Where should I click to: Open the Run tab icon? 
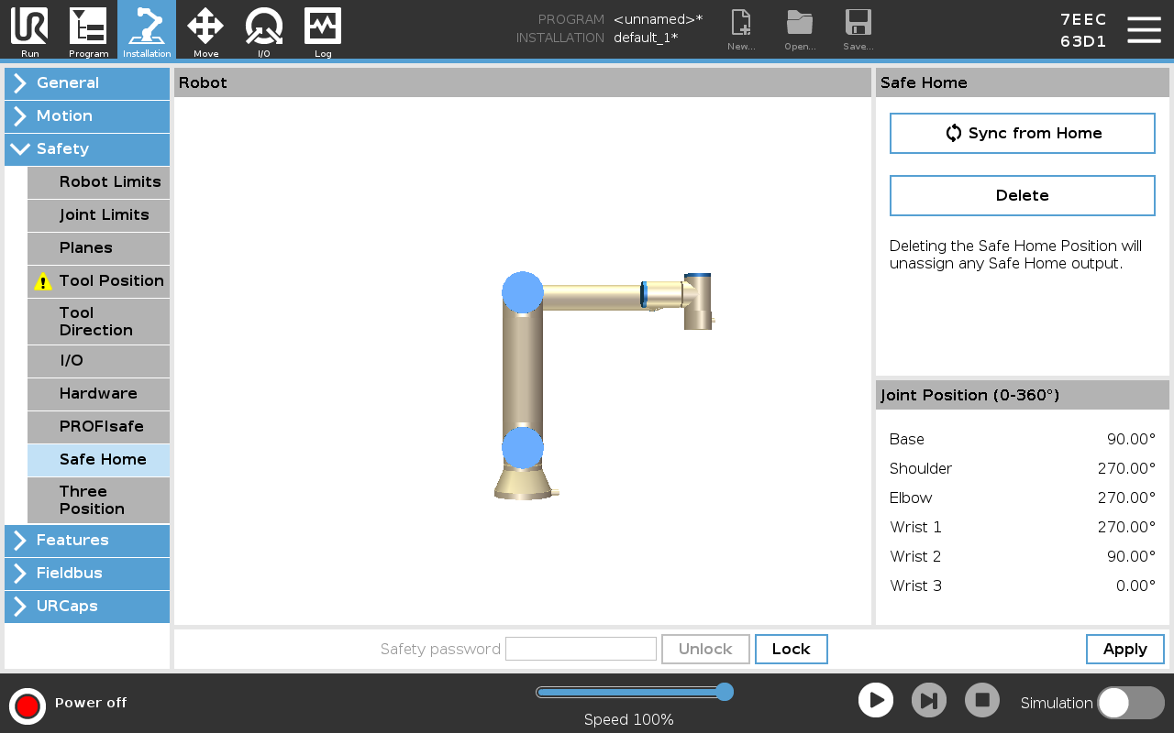pyautogui.click(x=29, y=28)
